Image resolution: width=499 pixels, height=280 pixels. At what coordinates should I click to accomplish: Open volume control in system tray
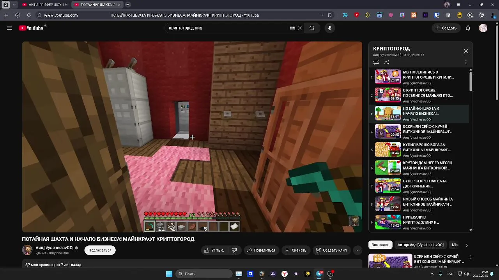coord(467,274)
